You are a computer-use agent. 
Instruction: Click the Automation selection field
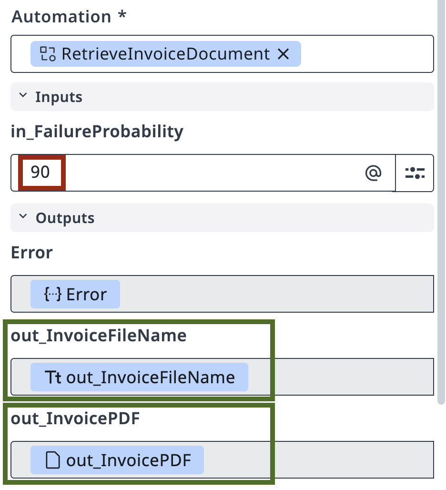click(222, 54)
